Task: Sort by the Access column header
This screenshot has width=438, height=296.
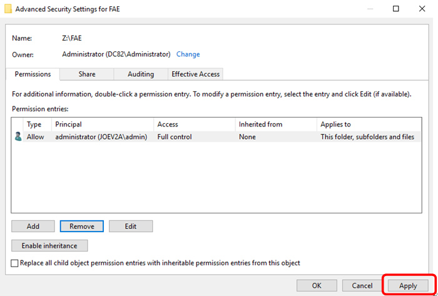Action: click(x=194, y=125)
